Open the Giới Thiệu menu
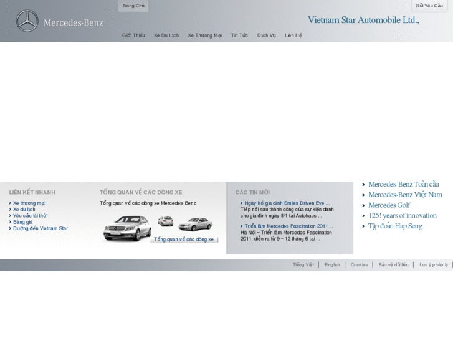453x339 pixels. [x=133, y=35]
